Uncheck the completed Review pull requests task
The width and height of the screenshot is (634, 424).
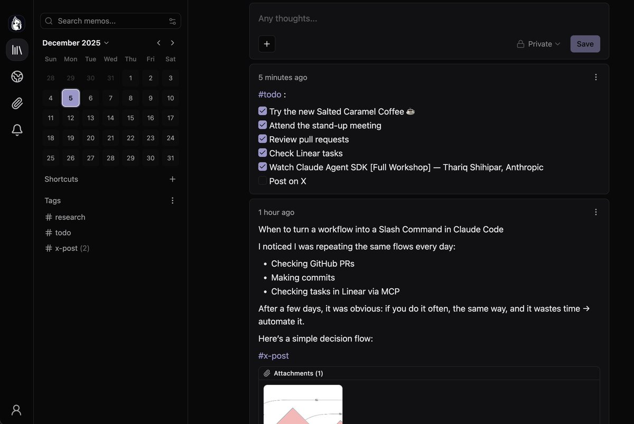tap(263, 139)
